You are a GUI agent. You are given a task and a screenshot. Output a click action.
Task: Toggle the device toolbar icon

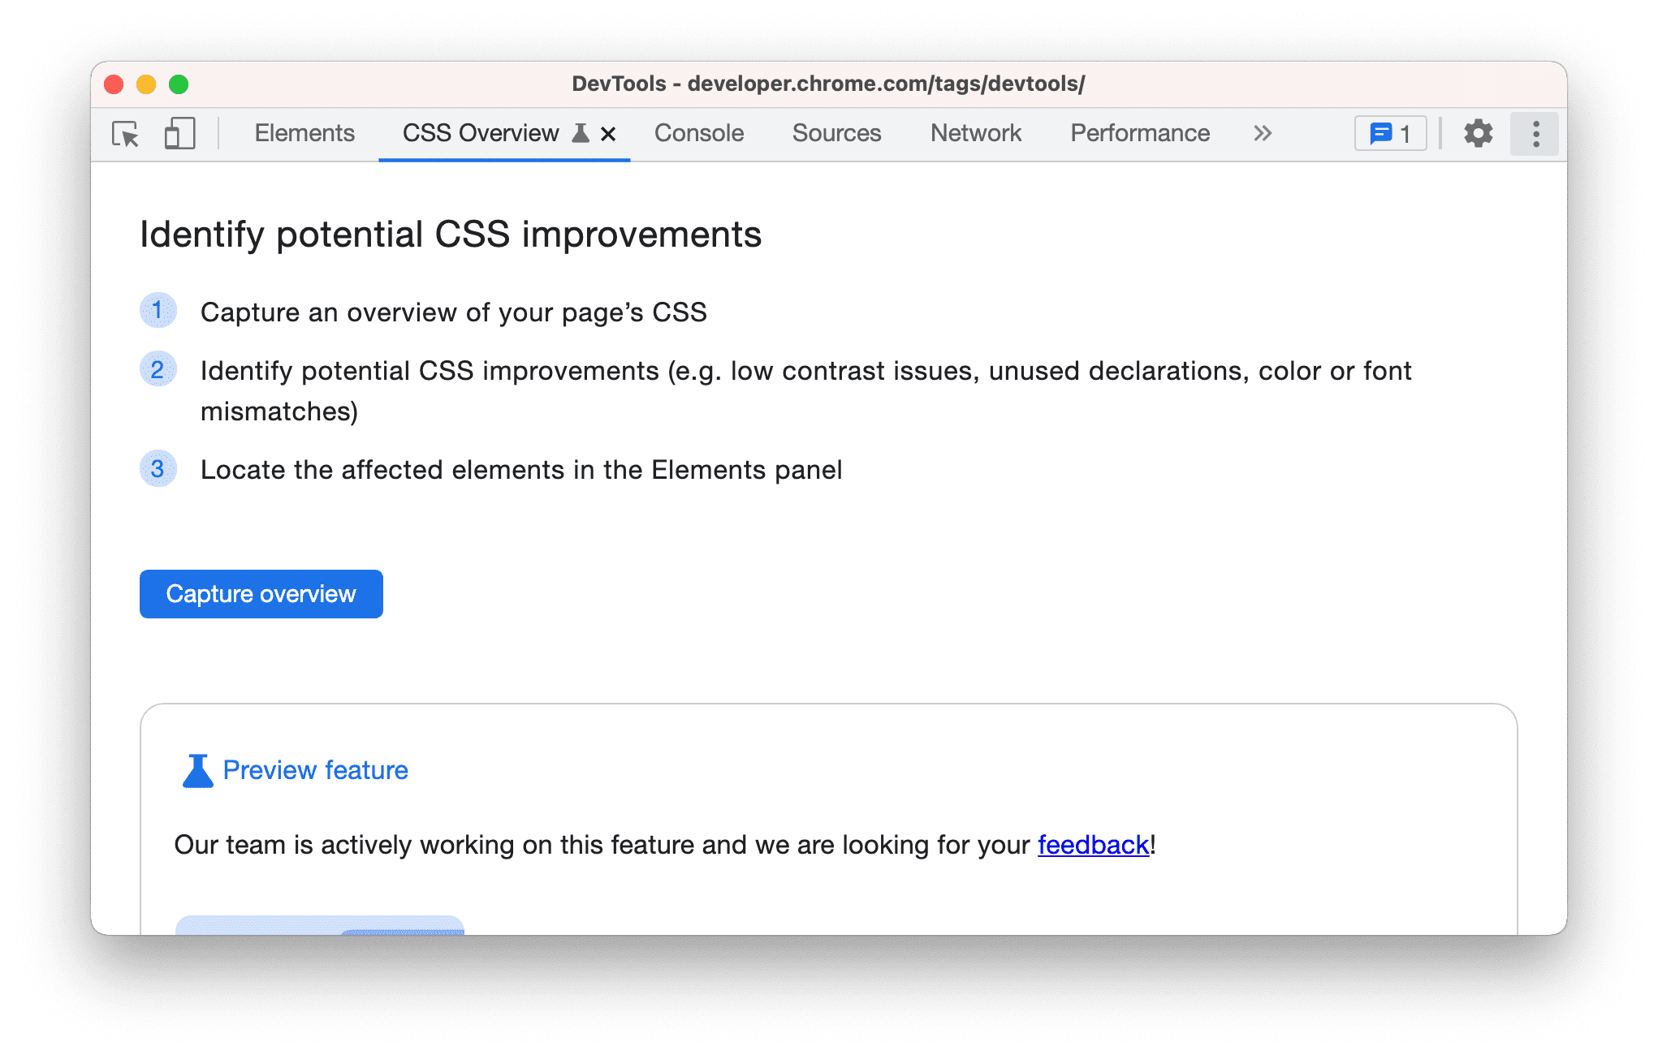pos(178,134)
